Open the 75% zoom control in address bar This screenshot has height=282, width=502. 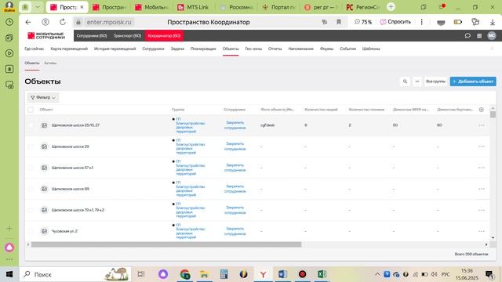click(x=363, y=22)
